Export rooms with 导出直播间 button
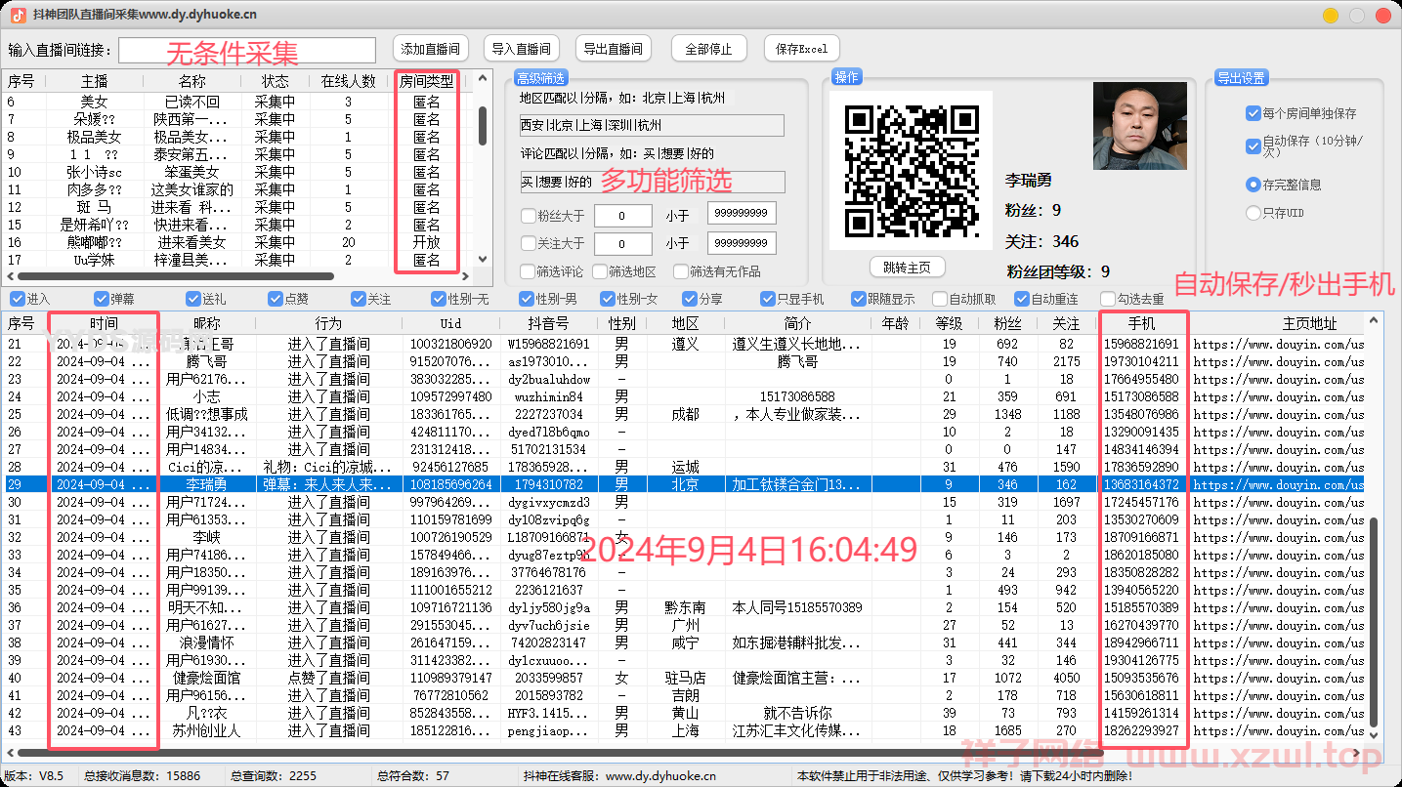The height and width of the screenshot is (787, 1402). pos(613,49)
